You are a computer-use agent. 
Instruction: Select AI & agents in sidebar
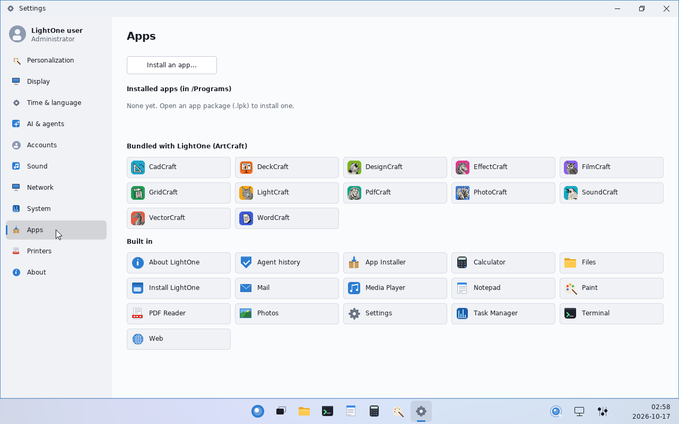pyautogui.click(x=56, y=124)
